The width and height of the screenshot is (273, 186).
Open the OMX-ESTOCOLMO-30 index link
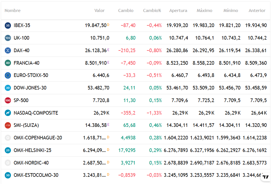point(36,175)
